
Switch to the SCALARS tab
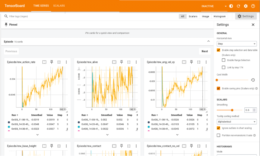(x=59, y=6)
